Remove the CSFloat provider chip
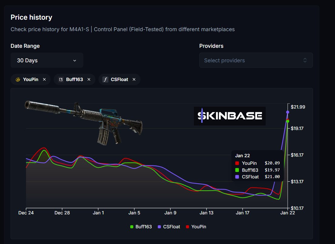The width and height of the screenshot is (335, 244). (134, 79)
